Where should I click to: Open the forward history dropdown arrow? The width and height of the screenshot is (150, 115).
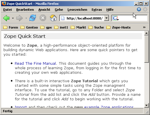(26, 18)
